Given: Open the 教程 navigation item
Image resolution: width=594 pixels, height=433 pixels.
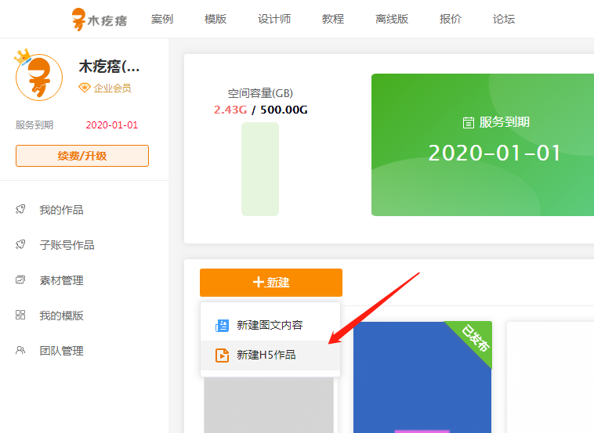Looking at the screenshot, I should click(333, 19).
